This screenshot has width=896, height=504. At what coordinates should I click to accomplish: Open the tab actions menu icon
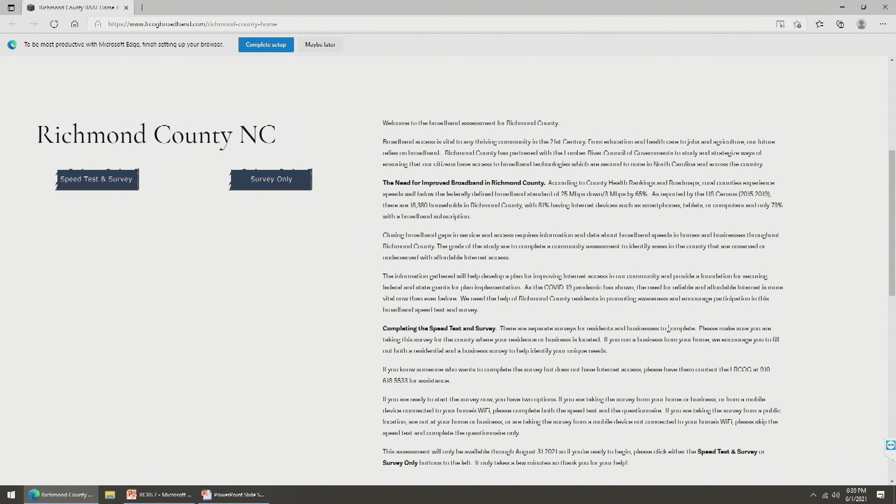[11, 8]
